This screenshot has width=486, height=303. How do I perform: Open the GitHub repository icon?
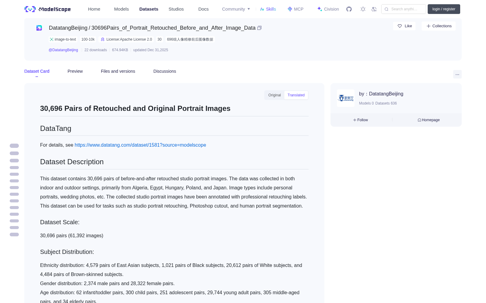click(x=349, y=9)
